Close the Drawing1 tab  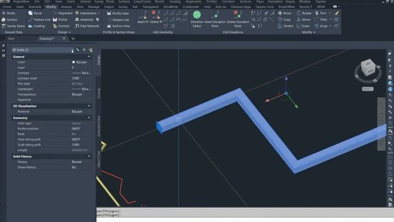64,38
